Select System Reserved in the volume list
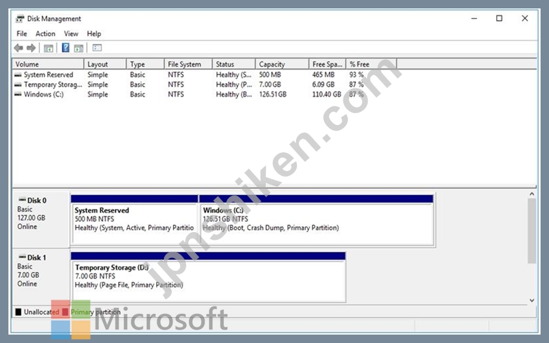The width and height of the screenshot is (549, 343). (x=48, y=75)
